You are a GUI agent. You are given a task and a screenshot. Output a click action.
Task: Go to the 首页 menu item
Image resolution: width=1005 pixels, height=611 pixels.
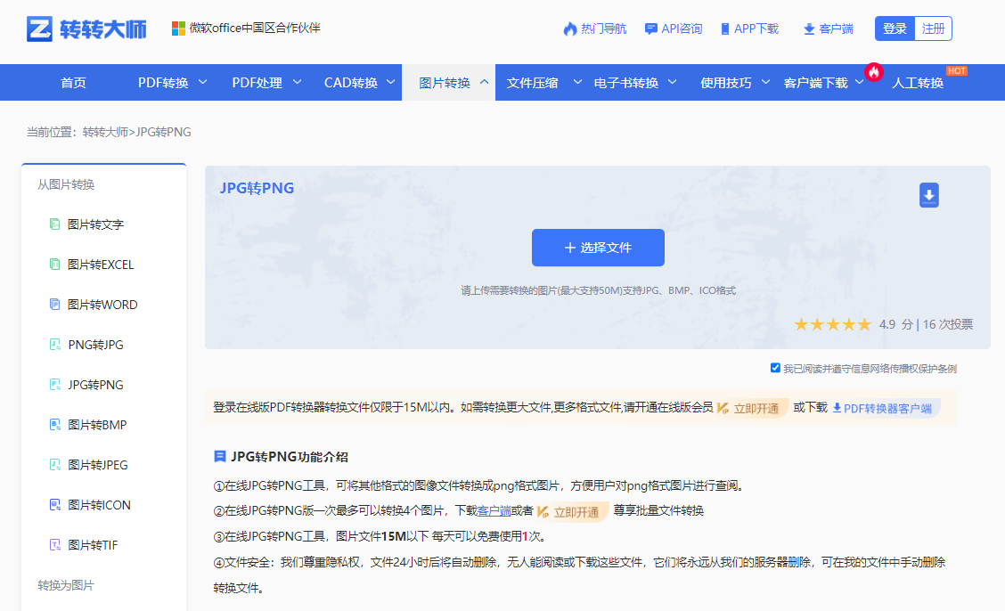click(x=72, y=82)
